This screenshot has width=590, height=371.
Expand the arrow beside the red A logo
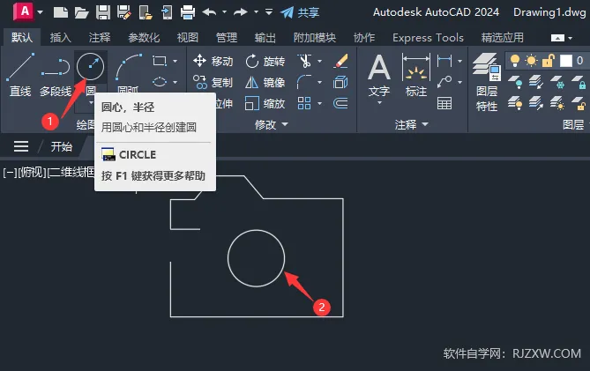(x=40, y=12)
